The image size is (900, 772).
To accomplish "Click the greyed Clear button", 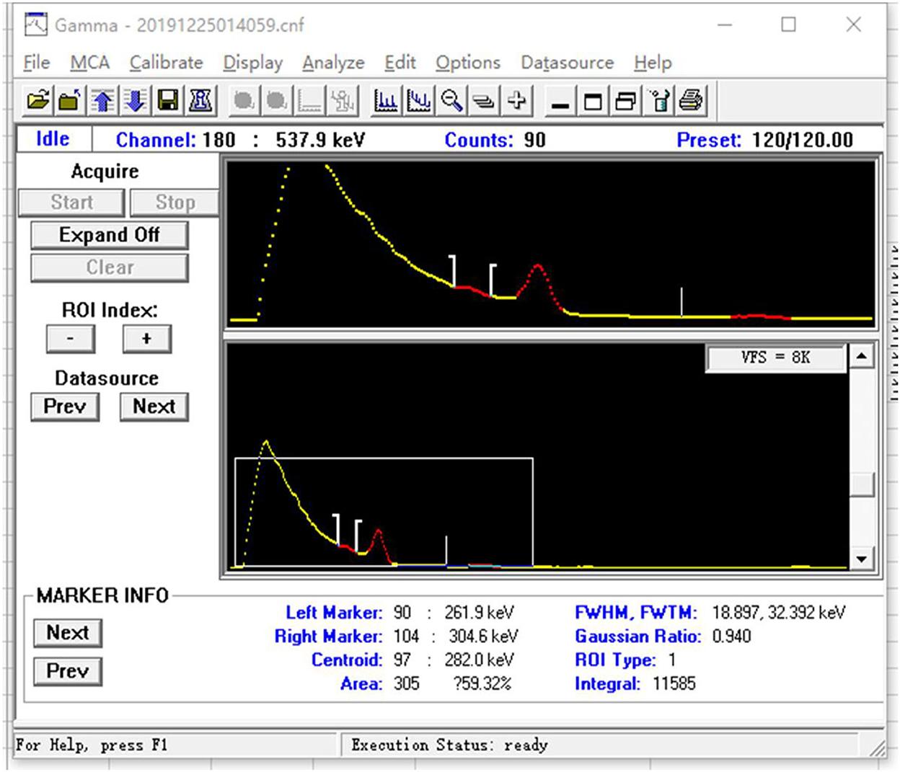I will click(110, 267).
